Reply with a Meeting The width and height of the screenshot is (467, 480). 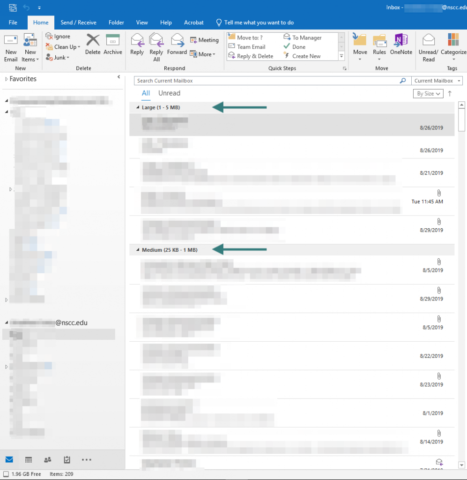(204, 40)
